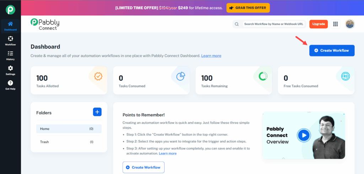364x174 pixels.
Task: Click the Tasks Consumed pie chart icon
Action: coord(181,76)
